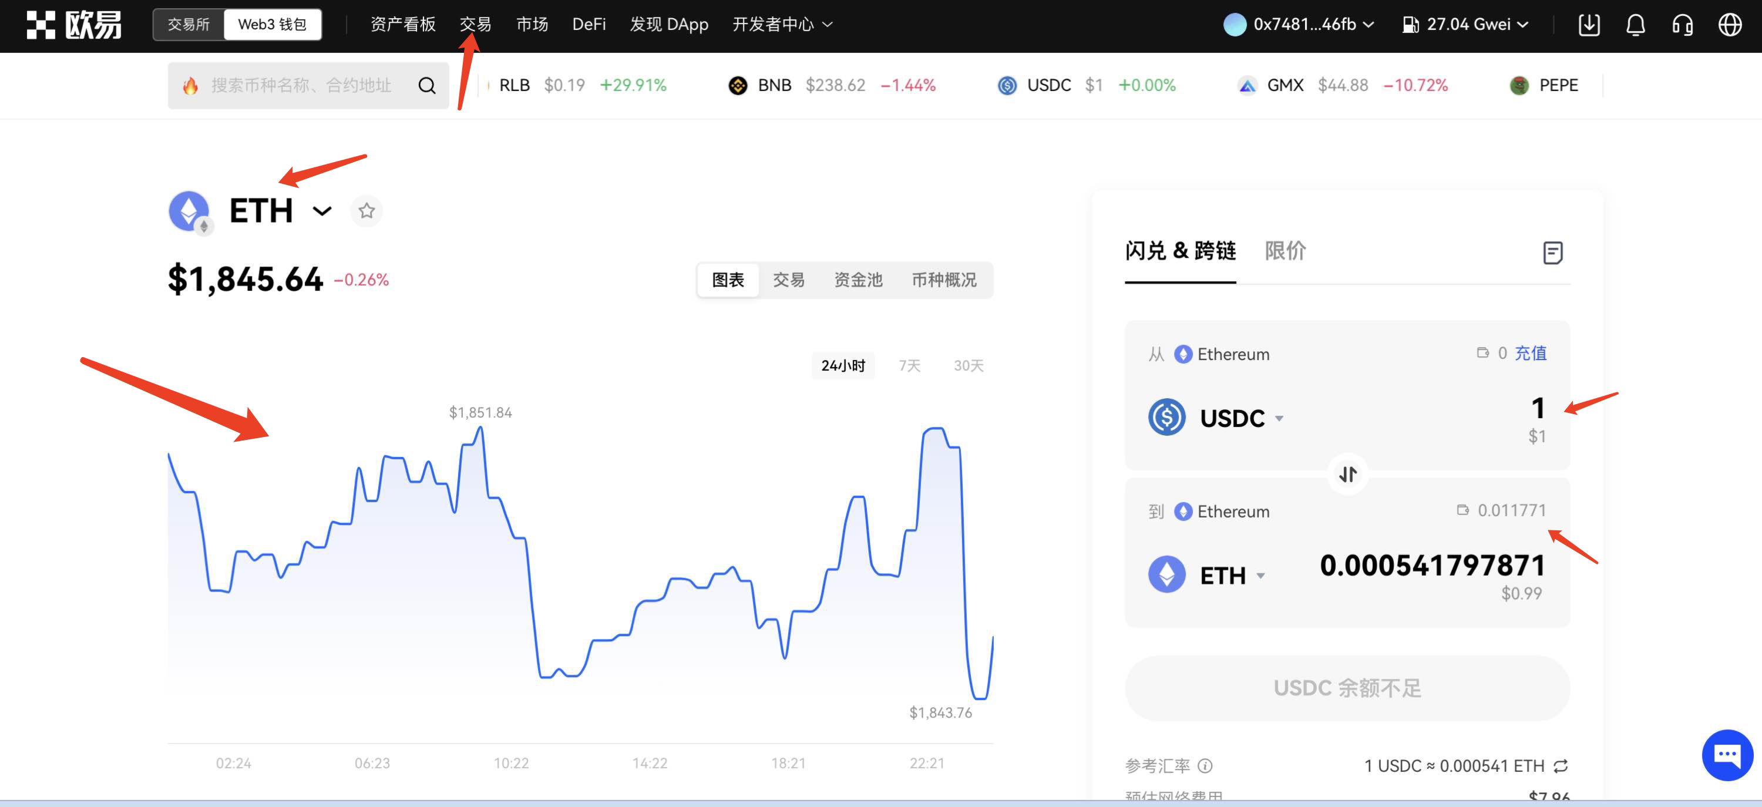Click the magnifier search icon
This screenshot has width=1762, height=807.
point(427,86)
